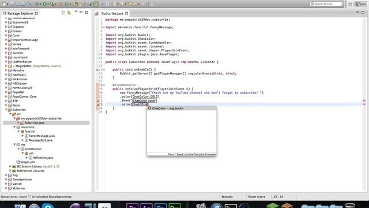Image resolution: width=369 pixels, height=208 pixels.
Task: Click the ChatColor color parameter hint
Action: tap(144, 101)
